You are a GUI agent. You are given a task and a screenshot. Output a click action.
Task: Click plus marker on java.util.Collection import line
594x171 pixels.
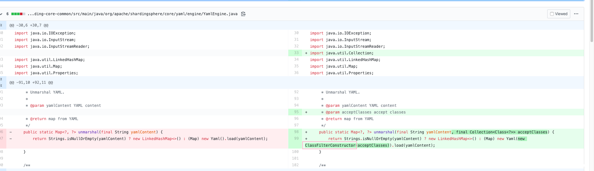click(x=306, y=53)
